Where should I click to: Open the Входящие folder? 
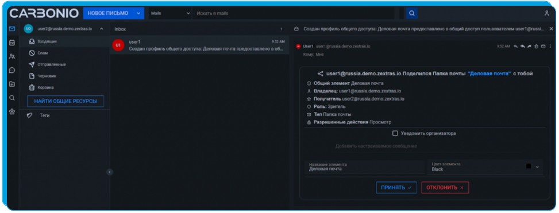pyautogui.click(x=64, y=41)
